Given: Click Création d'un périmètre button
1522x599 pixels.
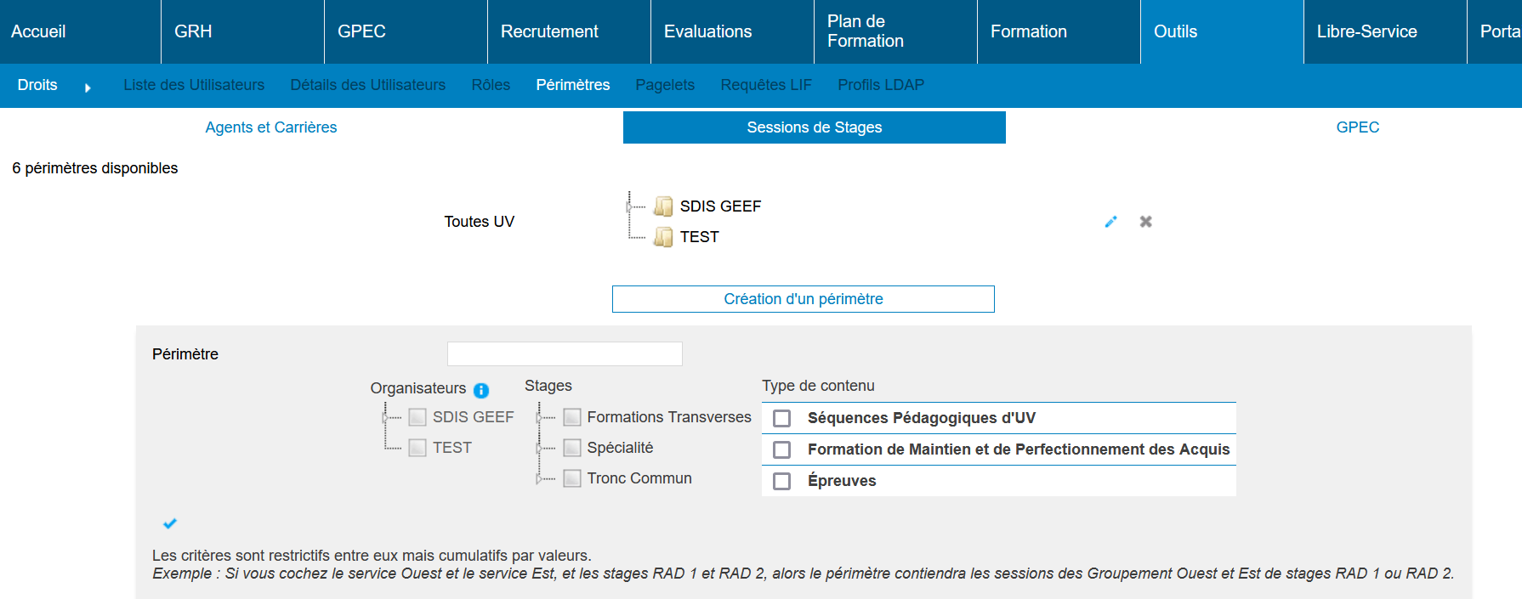Looking at the screenshot, I should (x=803, y=299).
